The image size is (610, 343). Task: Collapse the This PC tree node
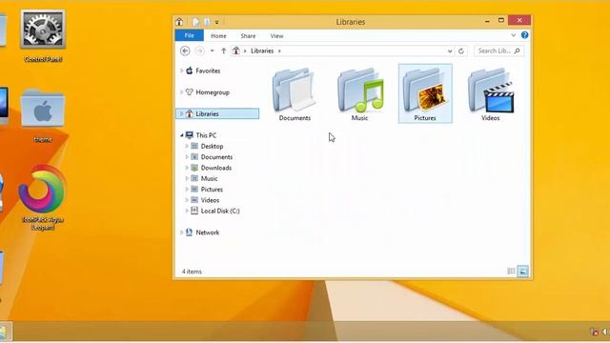point(182,135)
